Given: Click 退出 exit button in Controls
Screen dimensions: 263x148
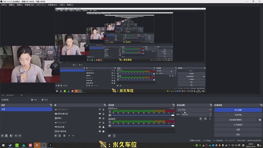Looking at the screenshot, I should tap(238, 135).
